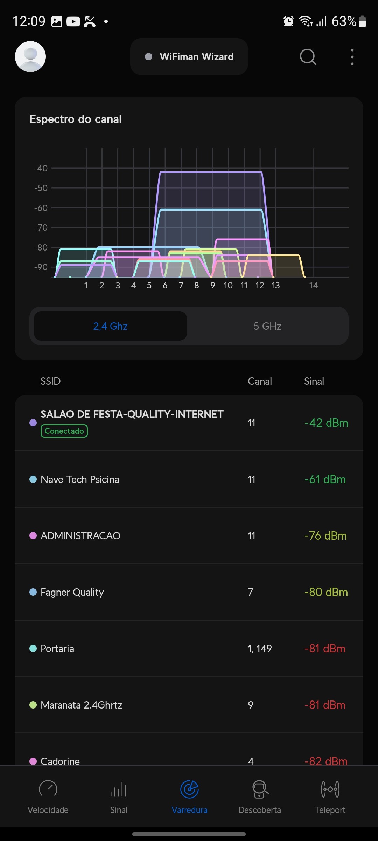Open the Descoberta discovery tab

pyautogui.click(x=260, y=796)
